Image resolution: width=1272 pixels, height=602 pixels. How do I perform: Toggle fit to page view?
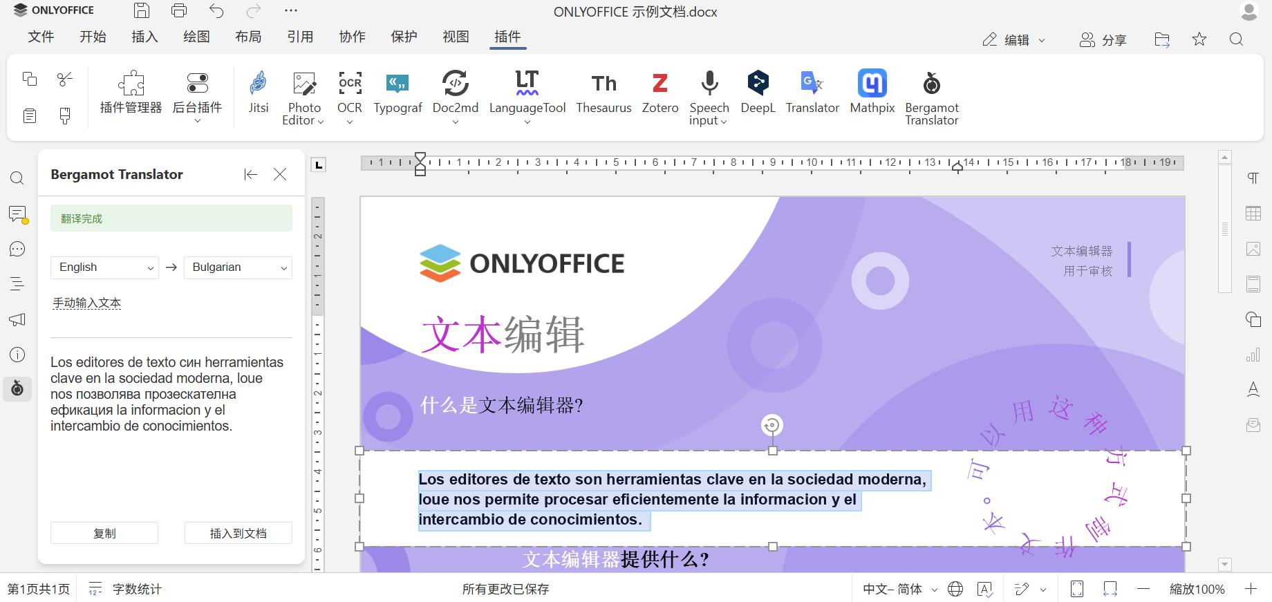[x=1077, y=589]
